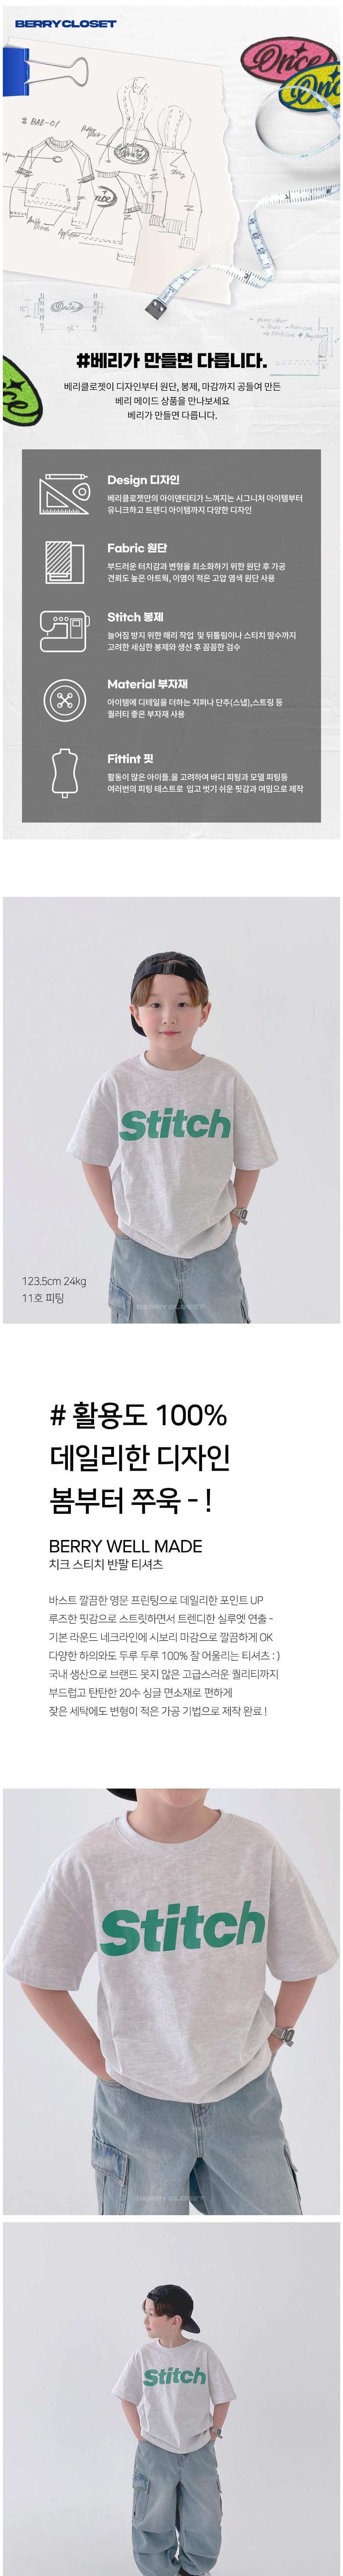
Task: Click the 123.5cm 24kg size caption
Action: point(54,1281)
